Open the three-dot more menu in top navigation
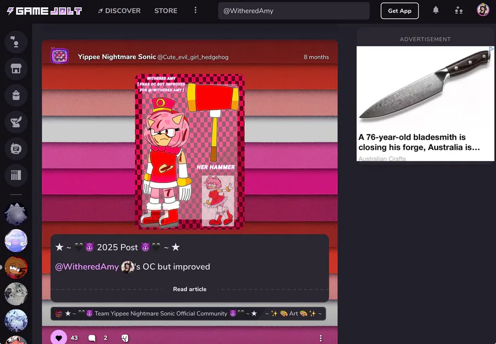 click(x=196, y=10)
